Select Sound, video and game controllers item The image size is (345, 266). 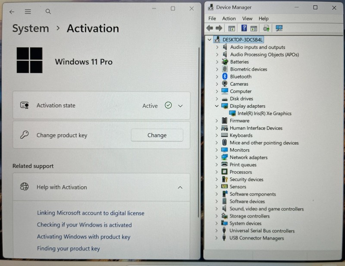coord(267,209)
